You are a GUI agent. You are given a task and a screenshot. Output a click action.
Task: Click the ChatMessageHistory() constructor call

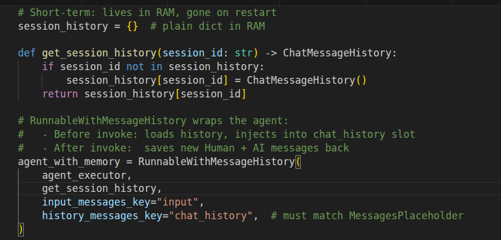point(306,80)
